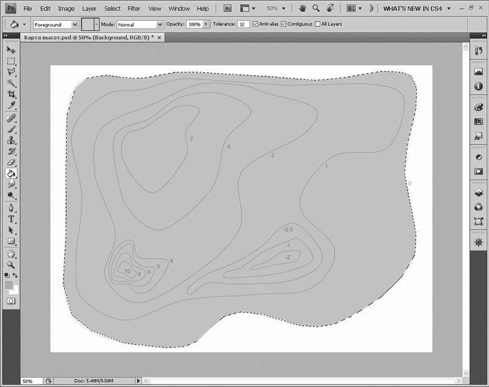Choose the Clone Stamp tool
489x387 pixels.
pyautogui.click(x=11, y=140)
